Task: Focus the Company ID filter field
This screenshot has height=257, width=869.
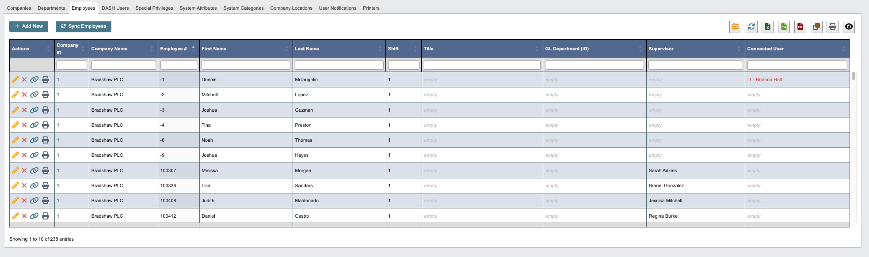Action: point(72,65)
